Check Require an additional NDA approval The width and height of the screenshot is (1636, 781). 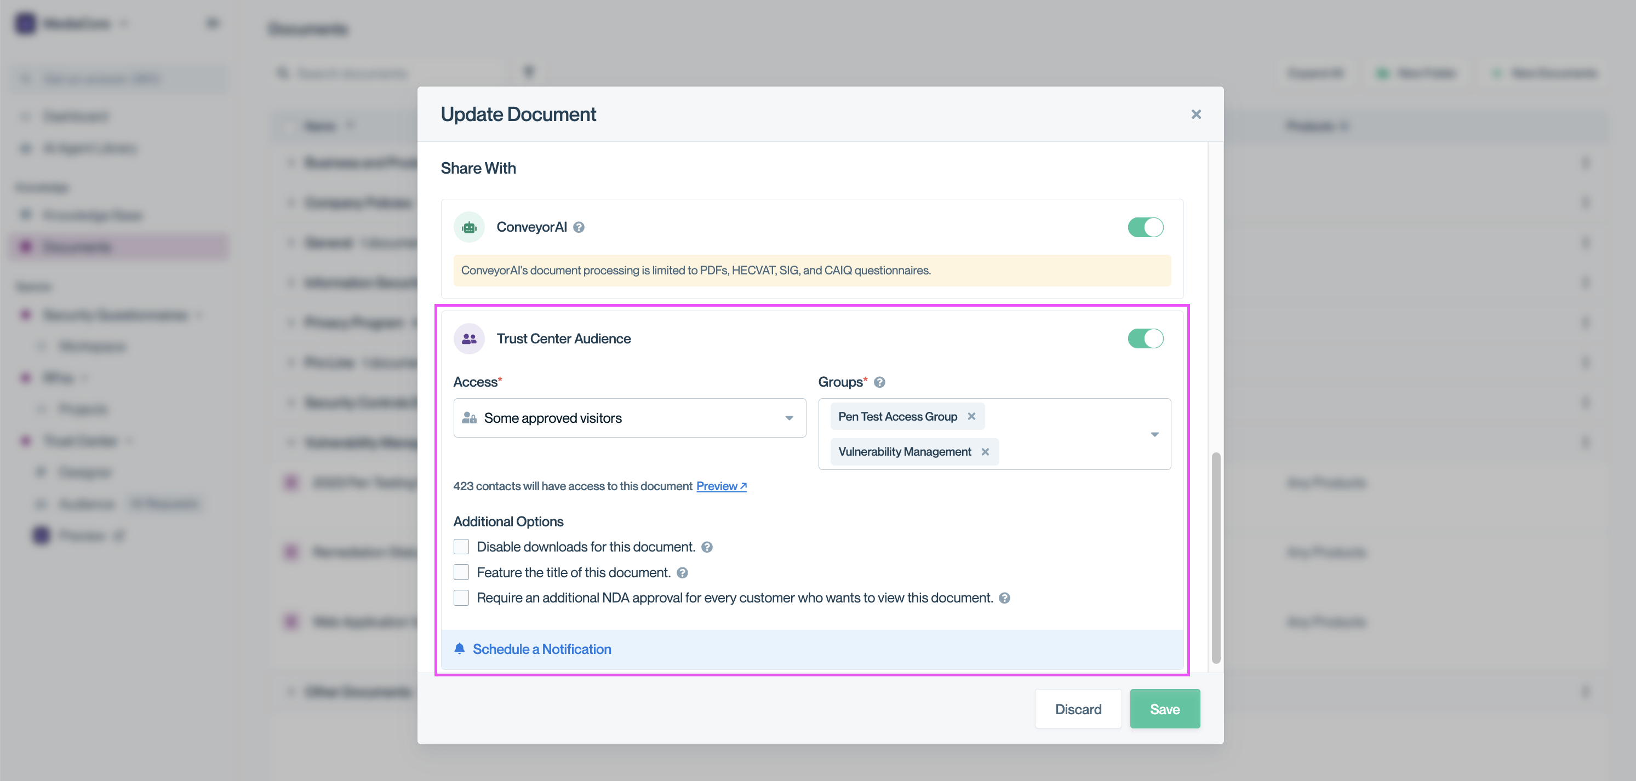coord(462,598)
